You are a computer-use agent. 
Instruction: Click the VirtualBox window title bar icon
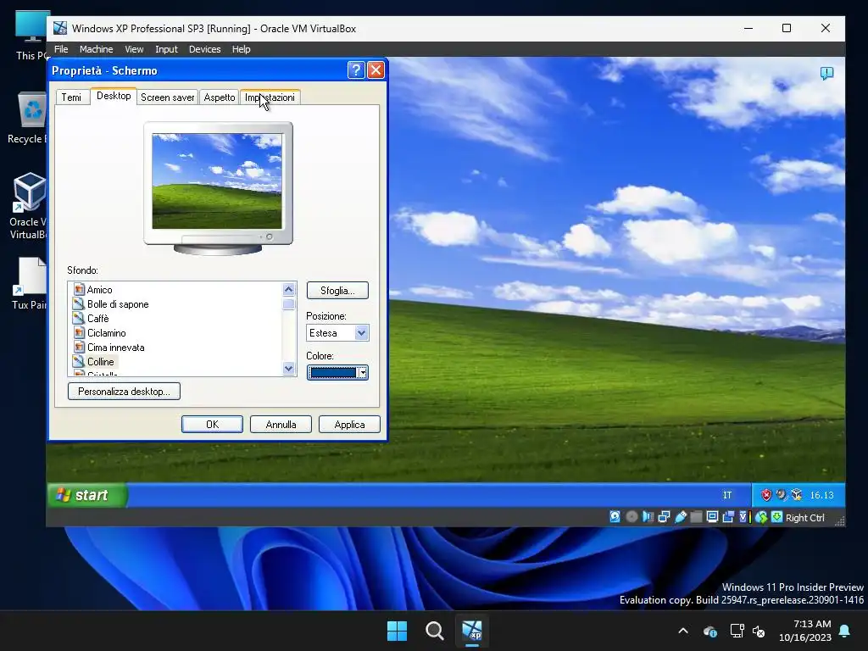click(60, 28)
